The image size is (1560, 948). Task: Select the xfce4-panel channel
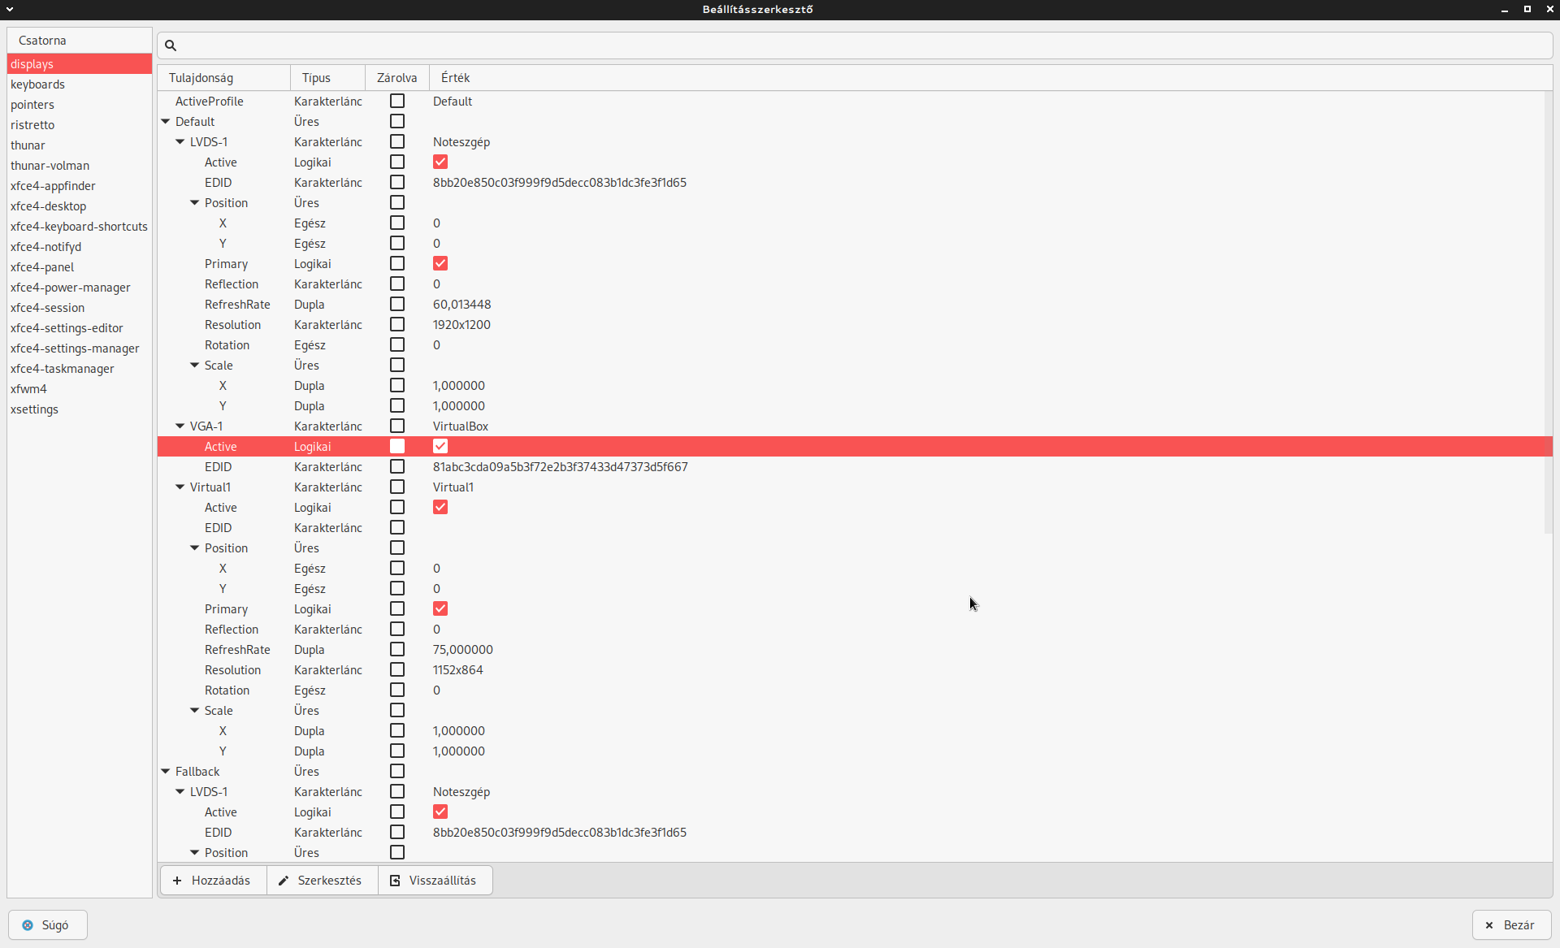point(80,267)
